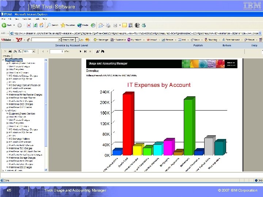Open the File menu
The image size is (263, 197).
click(3, 19)
